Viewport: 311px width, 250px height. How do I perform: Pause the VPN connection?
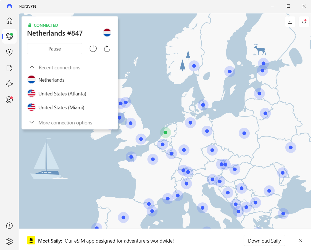tap(54, 49)
